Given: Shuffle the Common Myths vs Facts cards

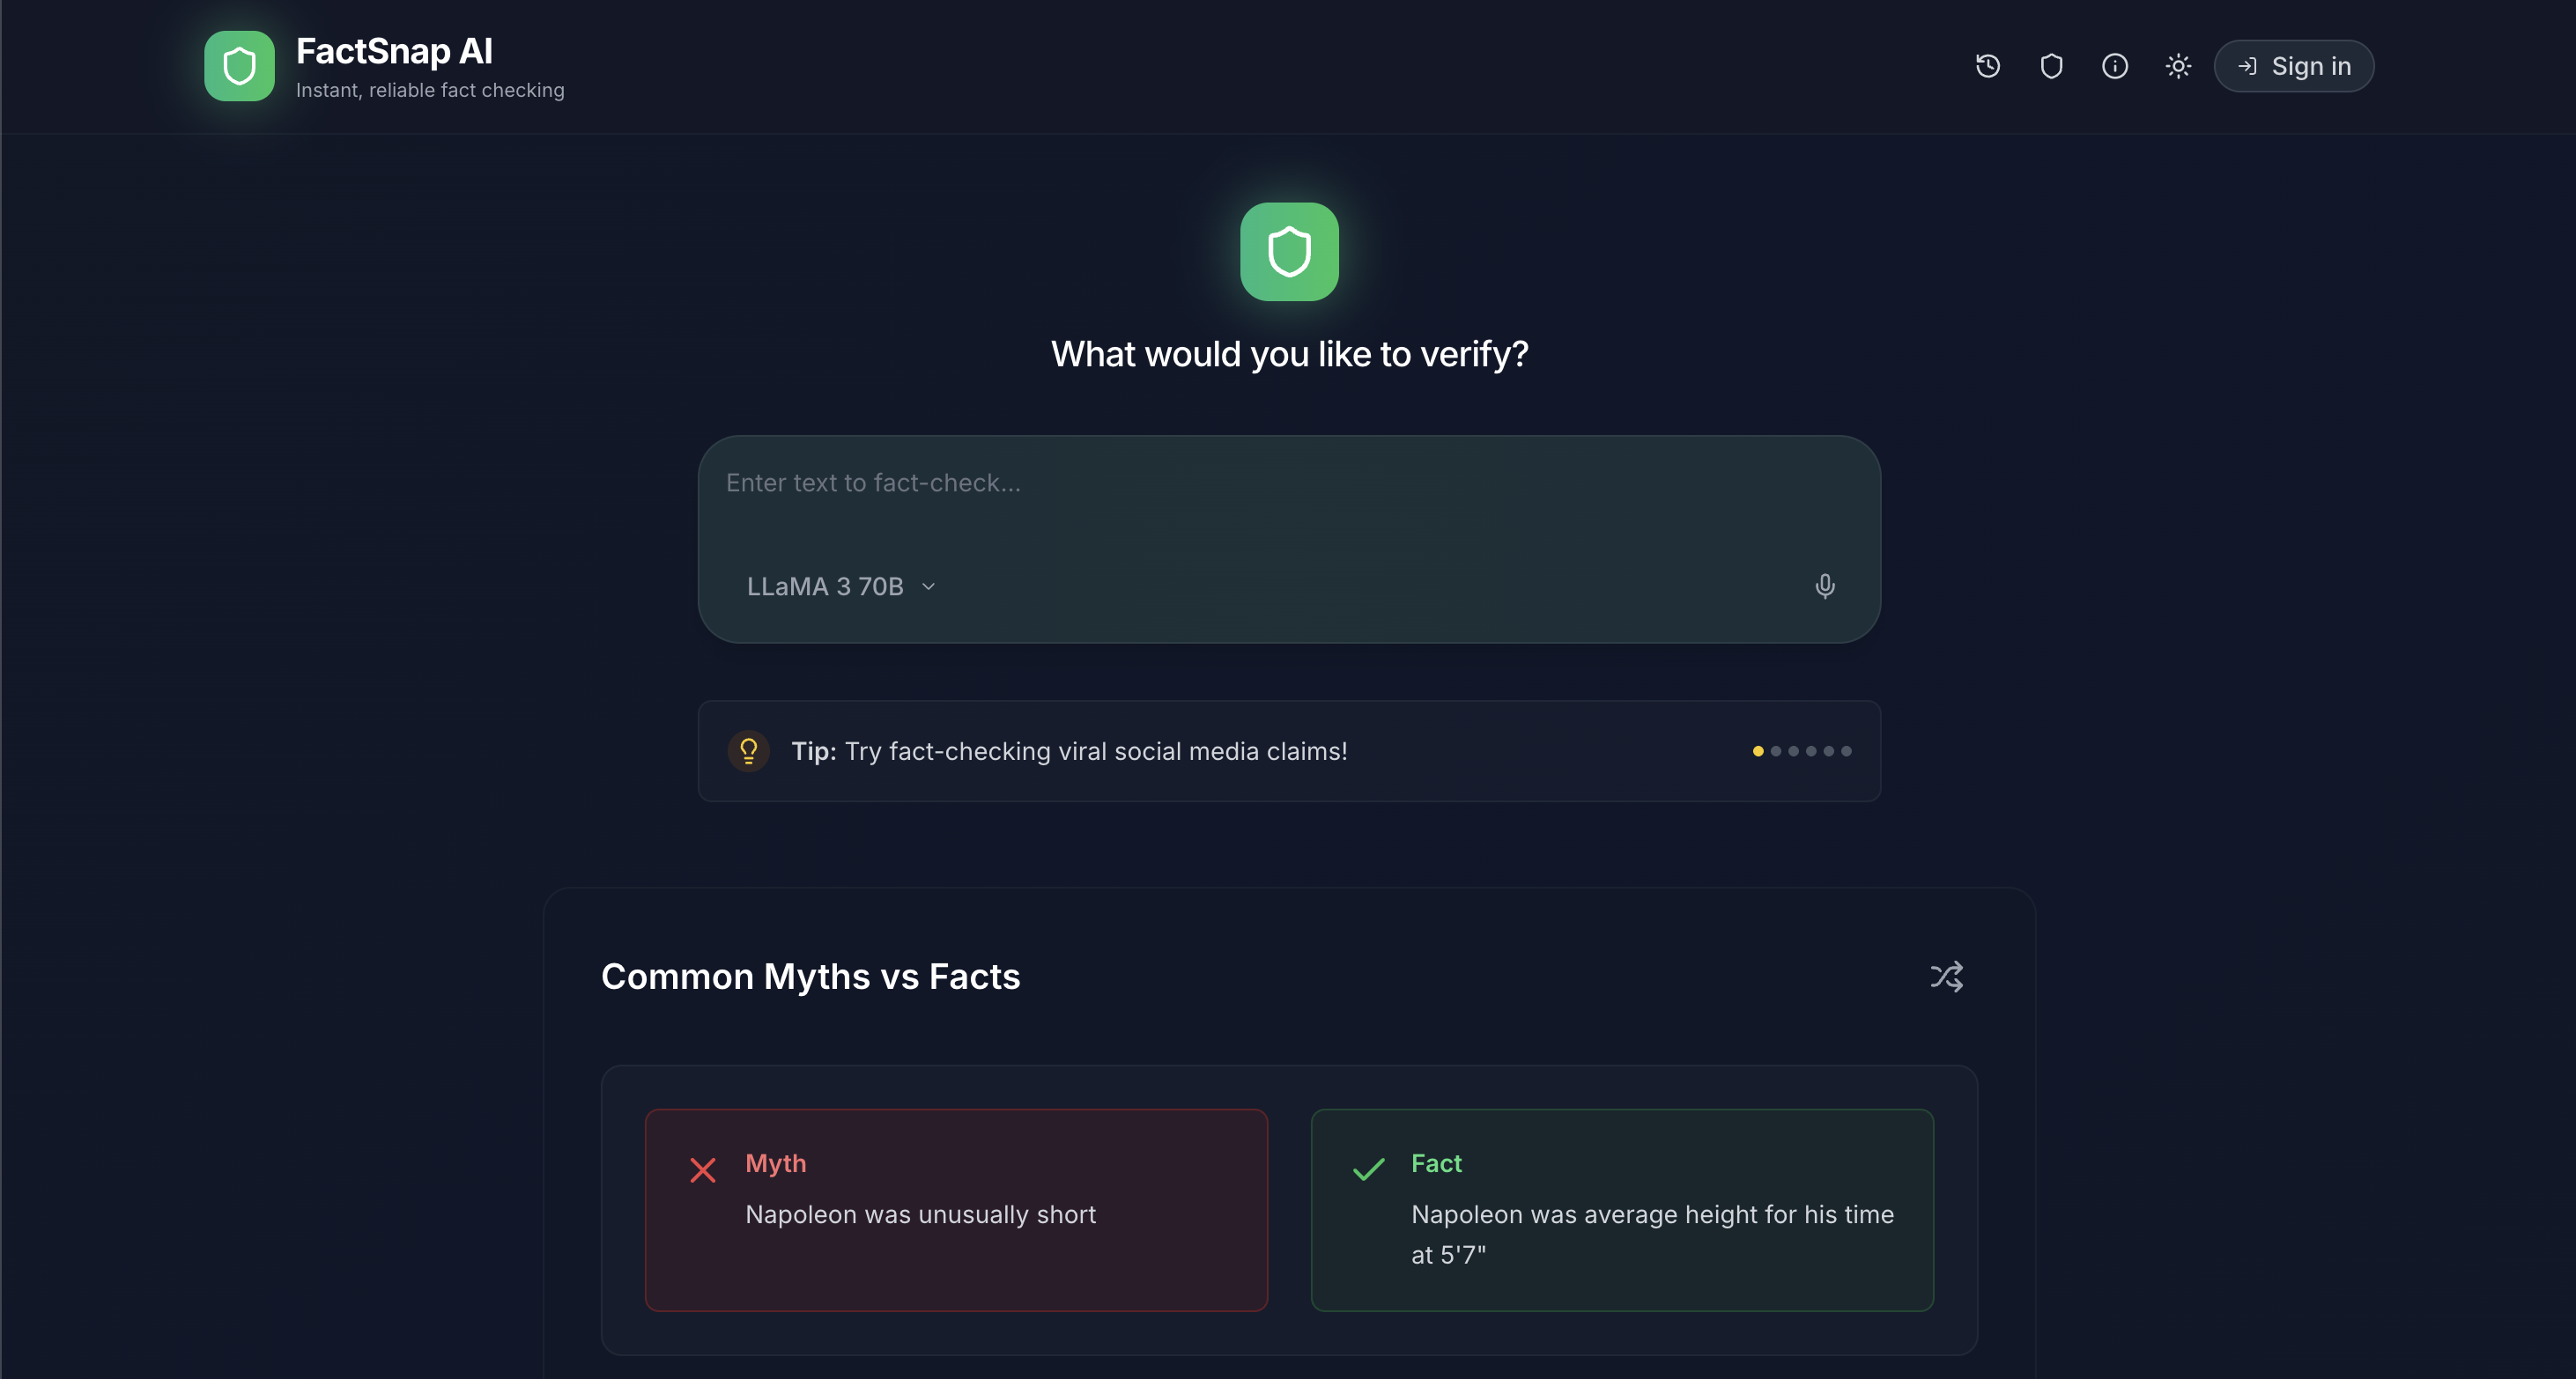Looking at the screenshot, I should point(1946,977).
